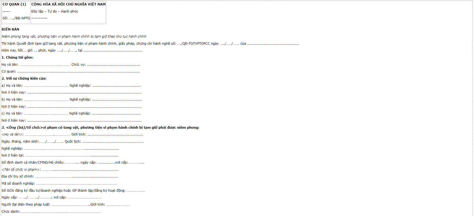Click the 'a) Họ và tên:' name blank

tap(46, 86)
